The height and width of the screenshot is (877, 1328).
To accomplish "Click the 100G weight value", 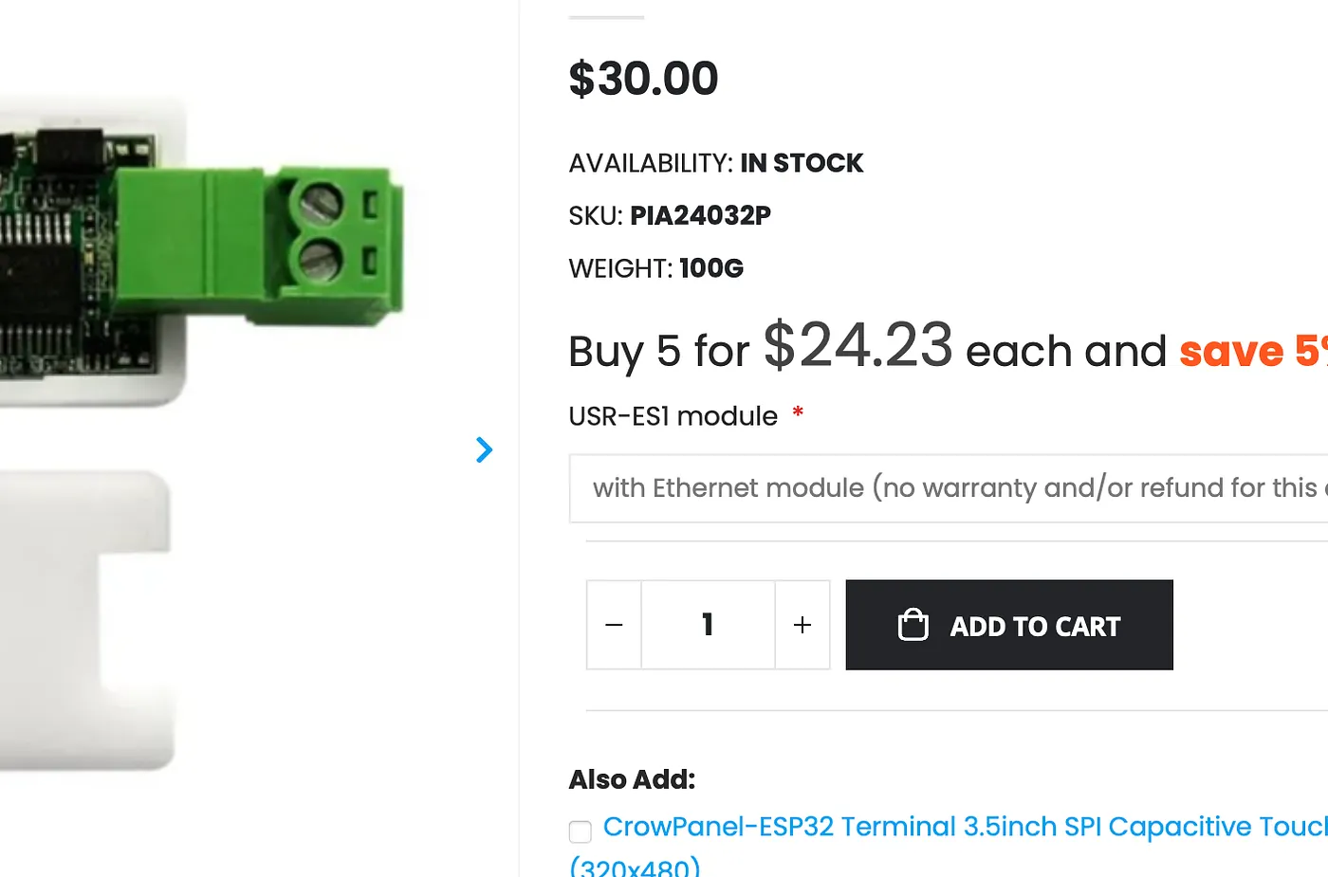I will [711, 268].
